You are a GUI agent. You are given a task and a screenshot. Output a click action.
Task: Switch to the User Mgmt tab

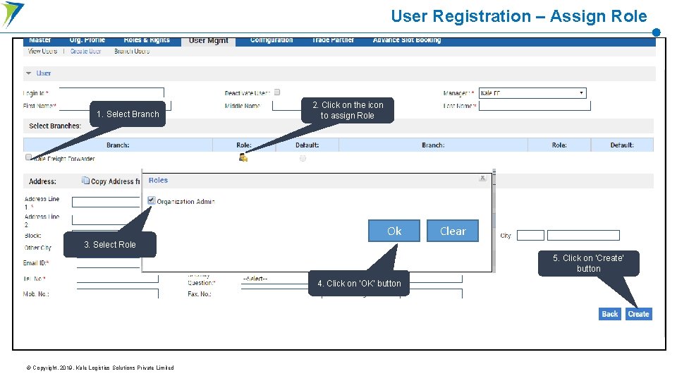[x=209, y=41]
